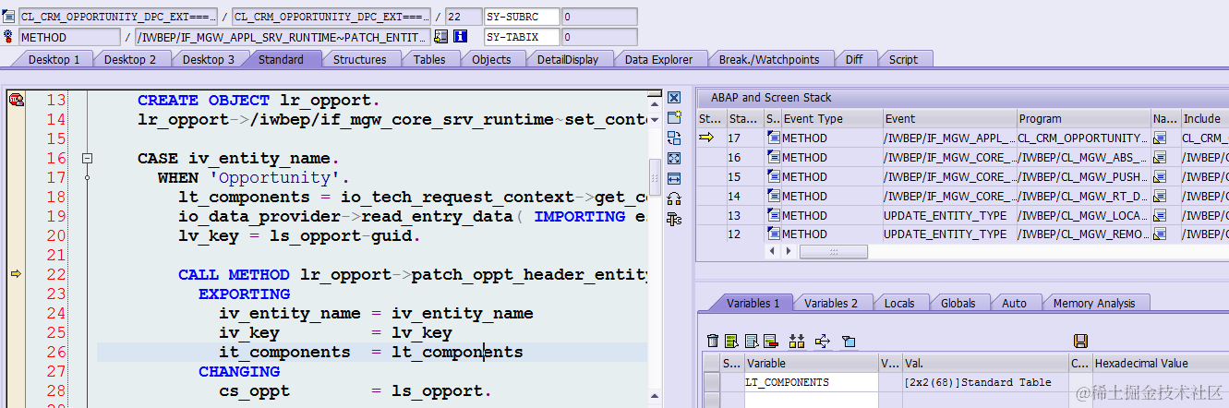The height and width of the screenshot is (408, 1229).
Task: Click the Variable column header
Action: (x=811, y=363)
